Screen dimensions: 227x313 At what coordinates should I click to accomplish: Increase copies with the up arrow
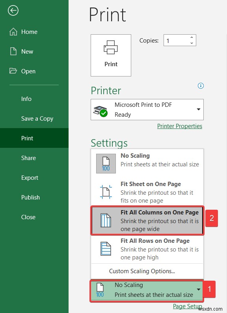point(192,37)
